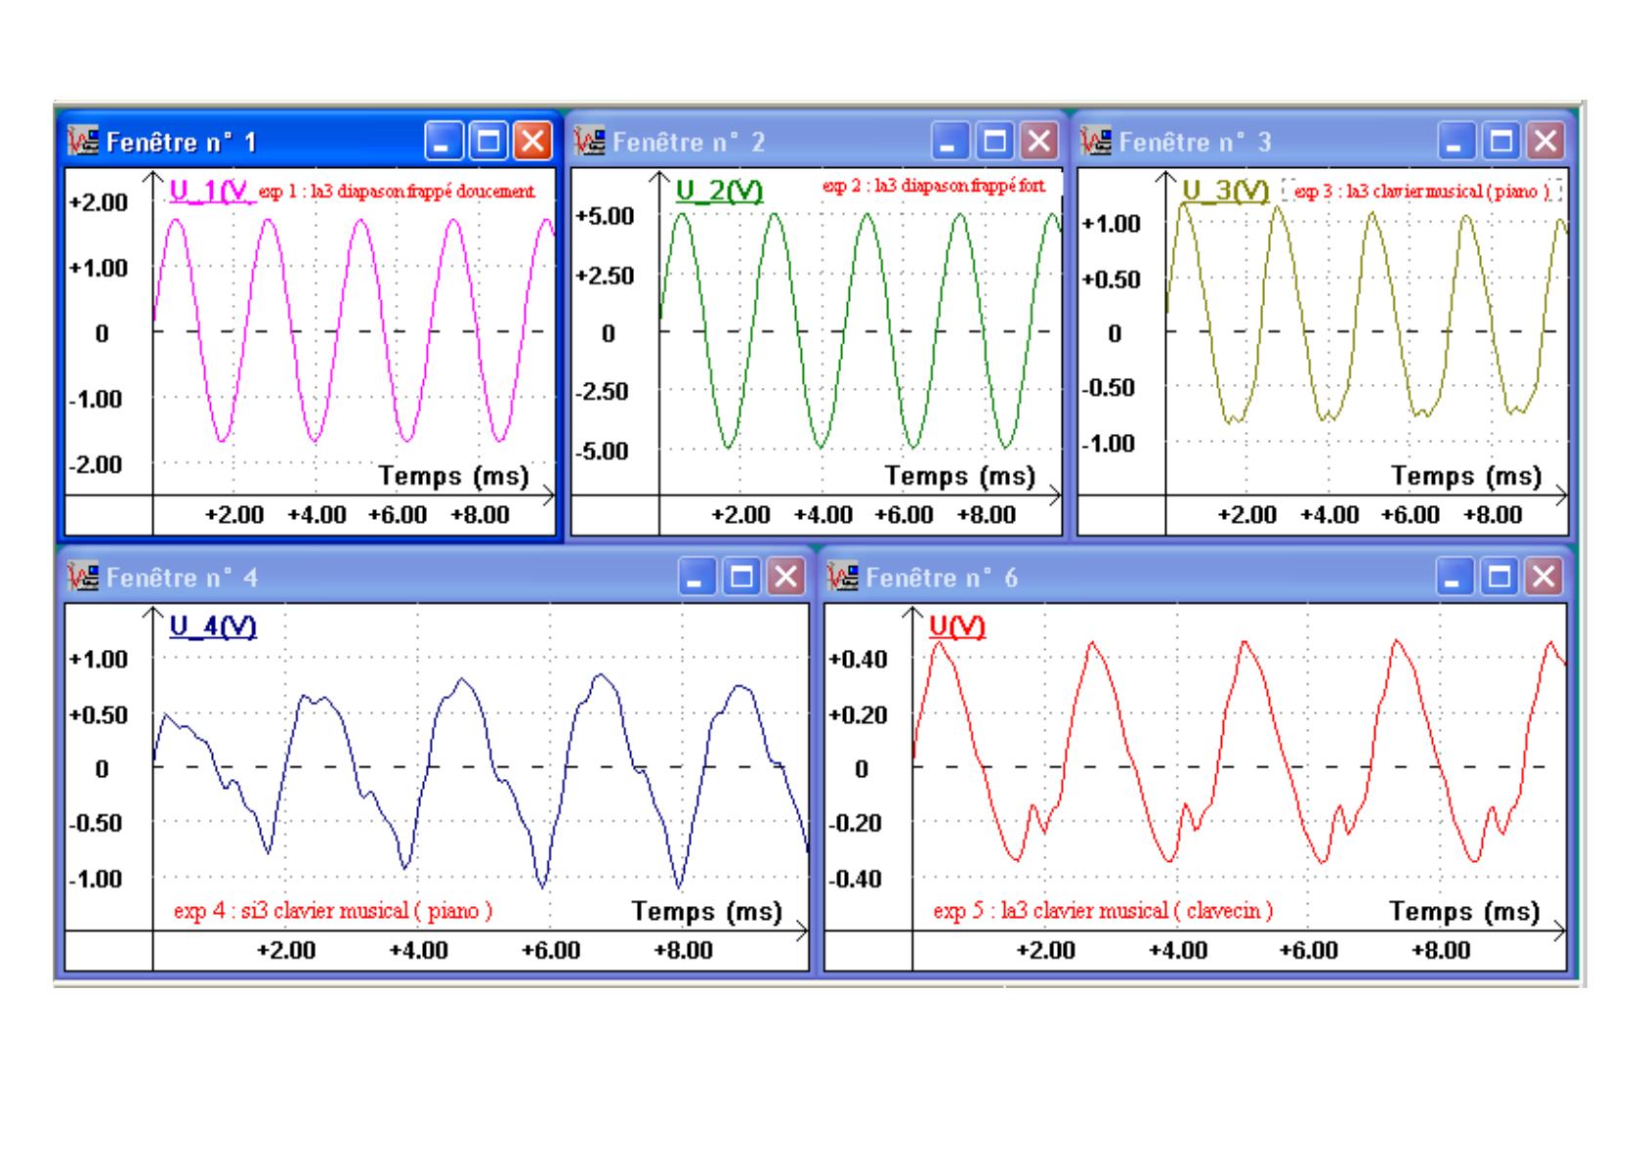The width and height of the screenshot is (1645, 1164).
Task: Click the +6.00 time tick in Fenêtre n° 6
Action: [x=1309, y=951]
